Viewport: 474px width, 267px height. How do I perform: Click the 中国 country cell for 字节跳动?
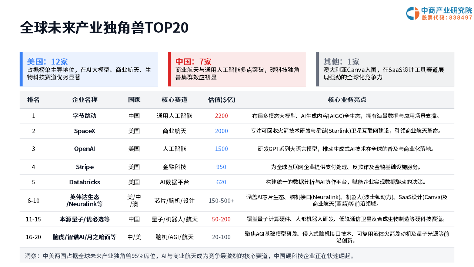tap(134, 116)
